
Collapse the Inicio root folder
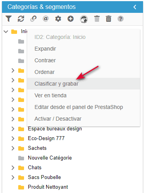click(6, 32)
